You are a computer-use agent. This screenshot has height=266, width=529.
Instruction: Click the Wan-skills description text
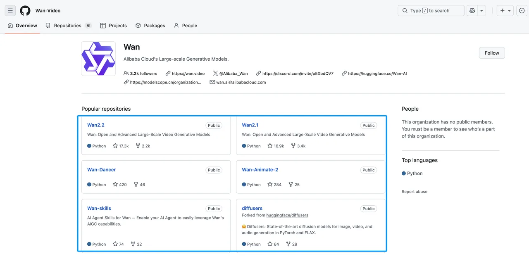coord(155,221)
